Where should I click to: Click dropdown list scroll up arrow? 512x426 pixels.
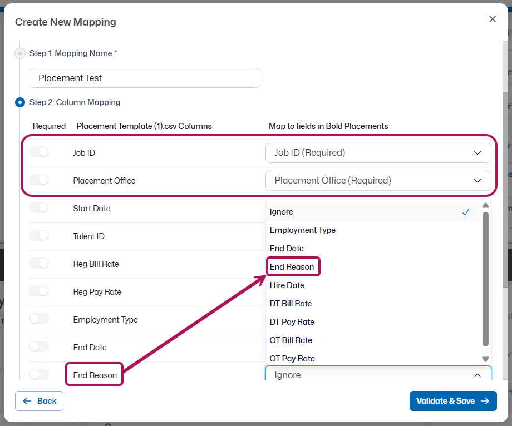485,205
